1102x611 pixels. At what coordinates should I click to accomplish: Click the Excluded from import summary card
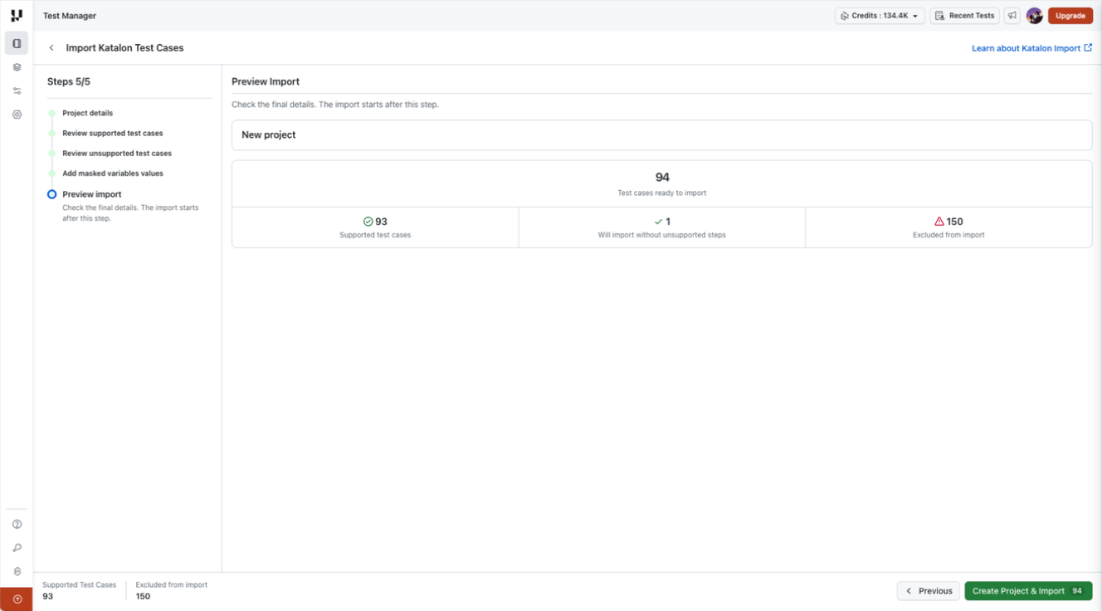tap(948, 227)
